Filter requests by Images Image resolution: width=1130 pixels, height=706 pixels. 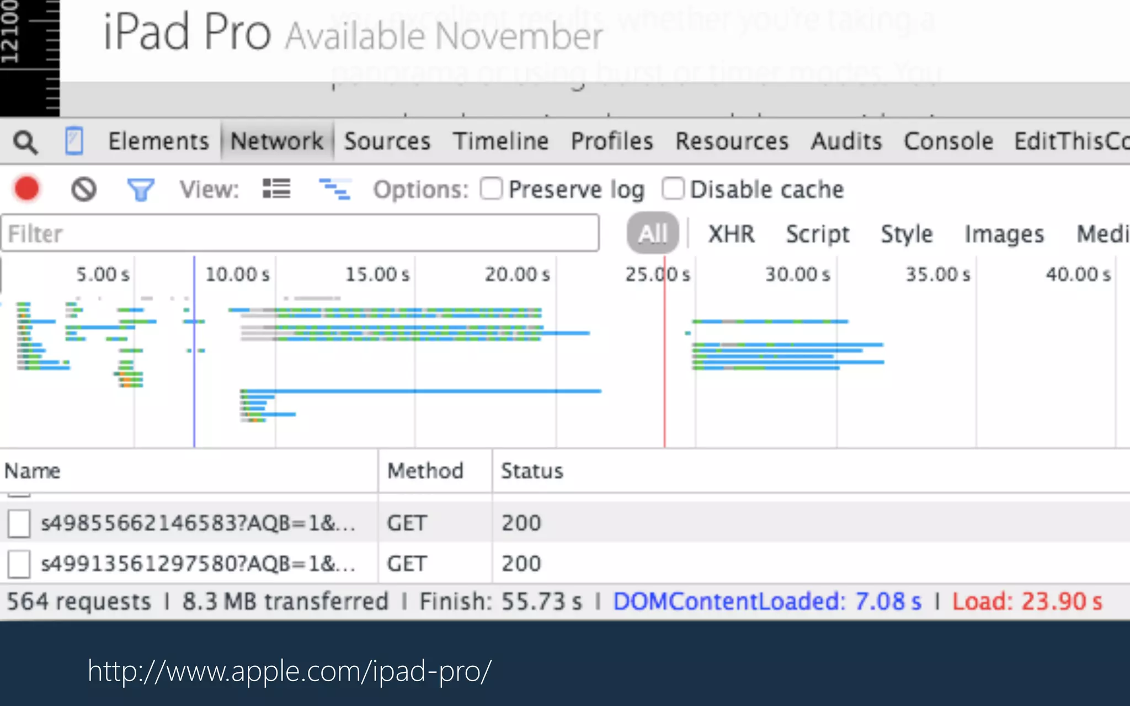tap(1004, 234)
